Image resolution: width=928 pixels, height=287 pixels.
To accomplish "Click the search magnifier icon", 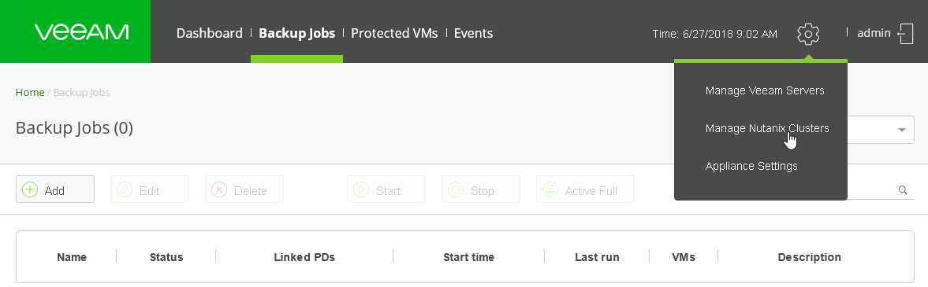I will (903, 189).
